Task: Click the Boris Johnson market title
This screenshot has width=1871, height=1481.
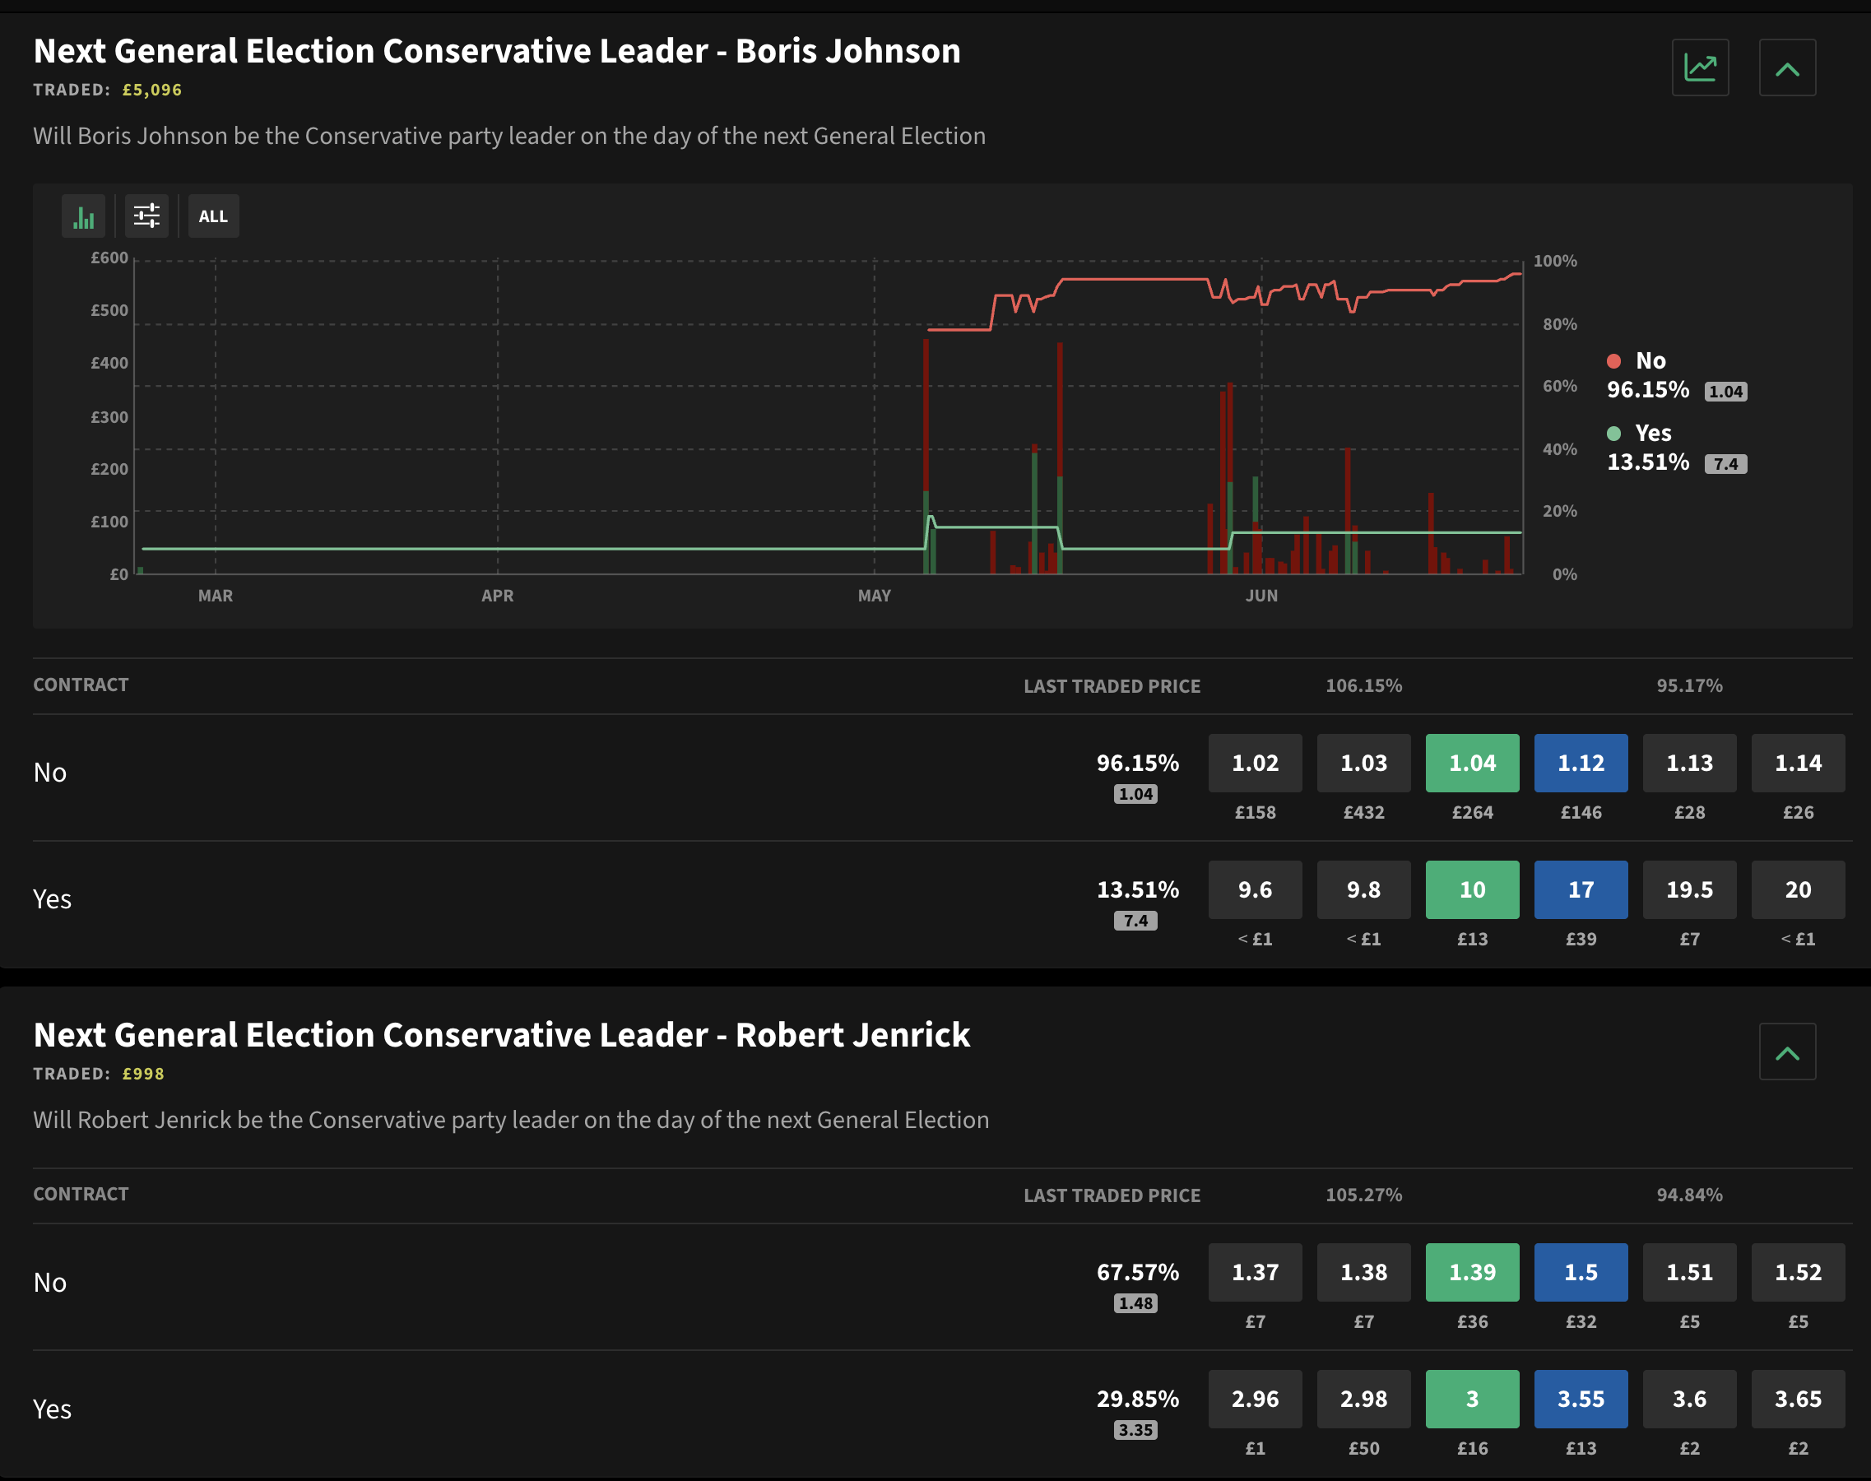Action: coord(497,51)
